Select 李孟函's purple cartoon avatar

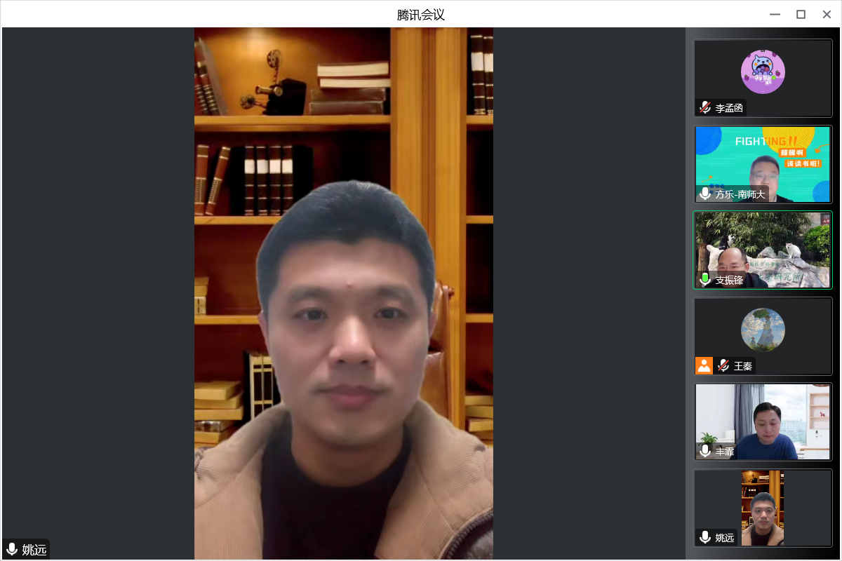click(763, 72)
